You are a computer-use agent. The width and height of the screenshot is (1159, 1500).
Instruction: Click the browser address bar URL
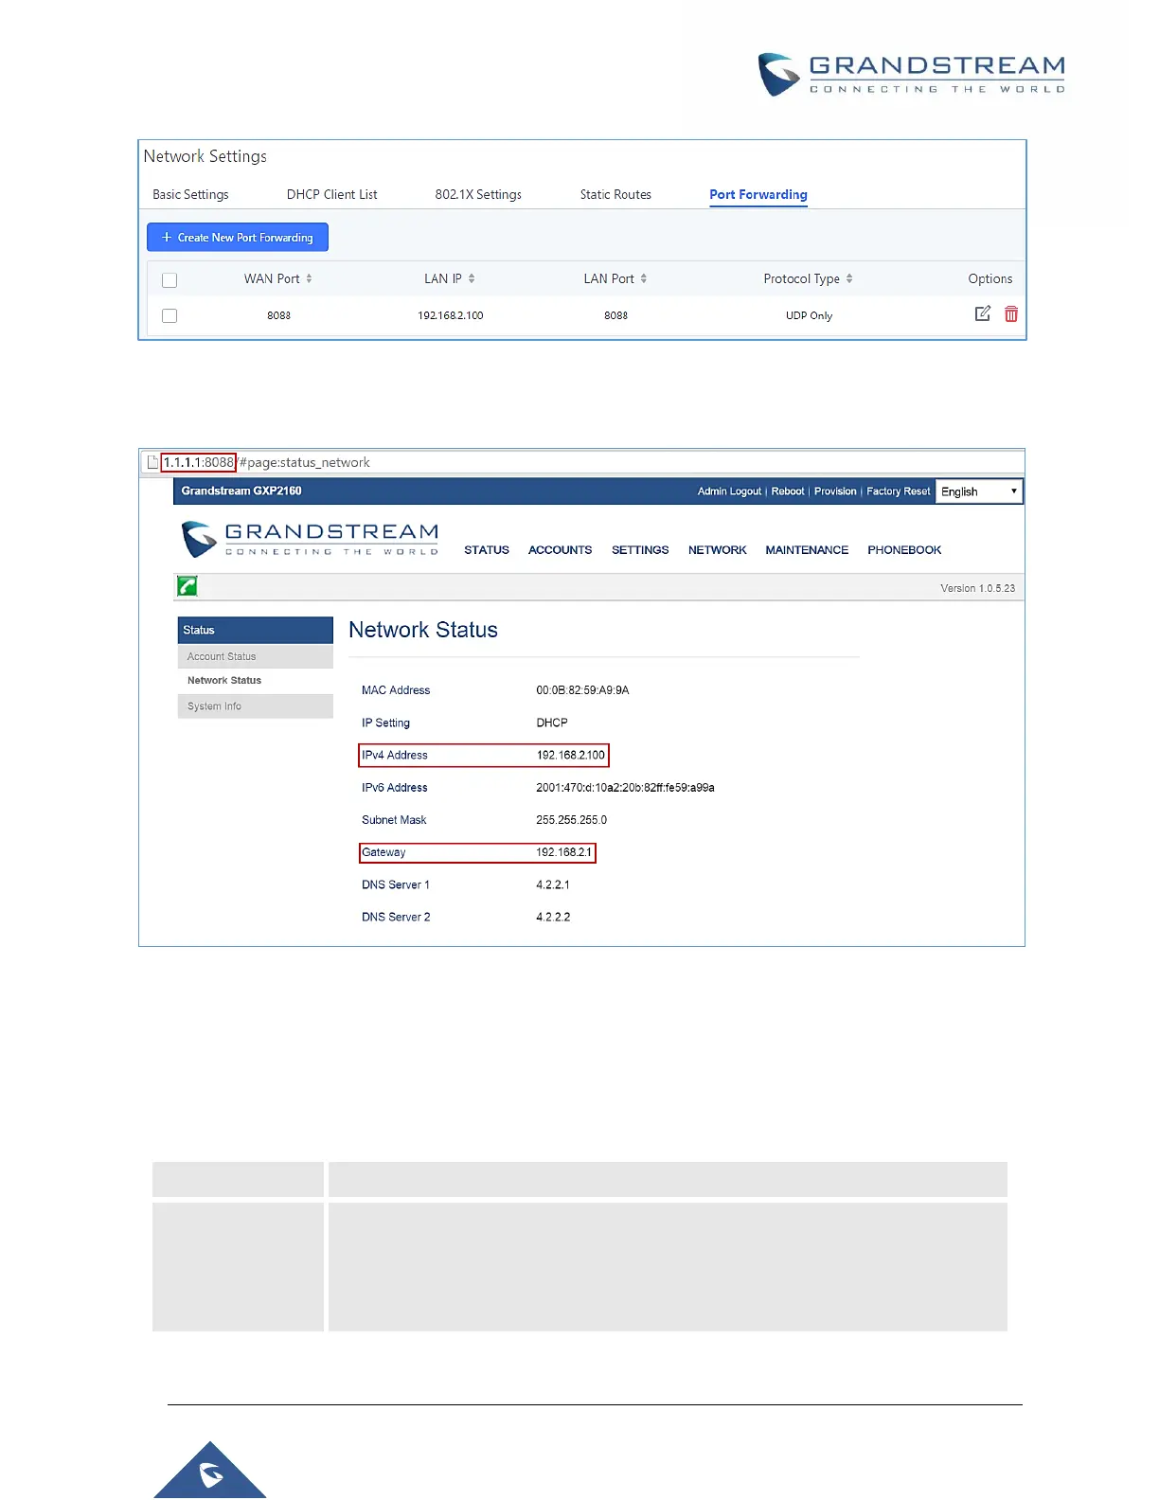266,462
